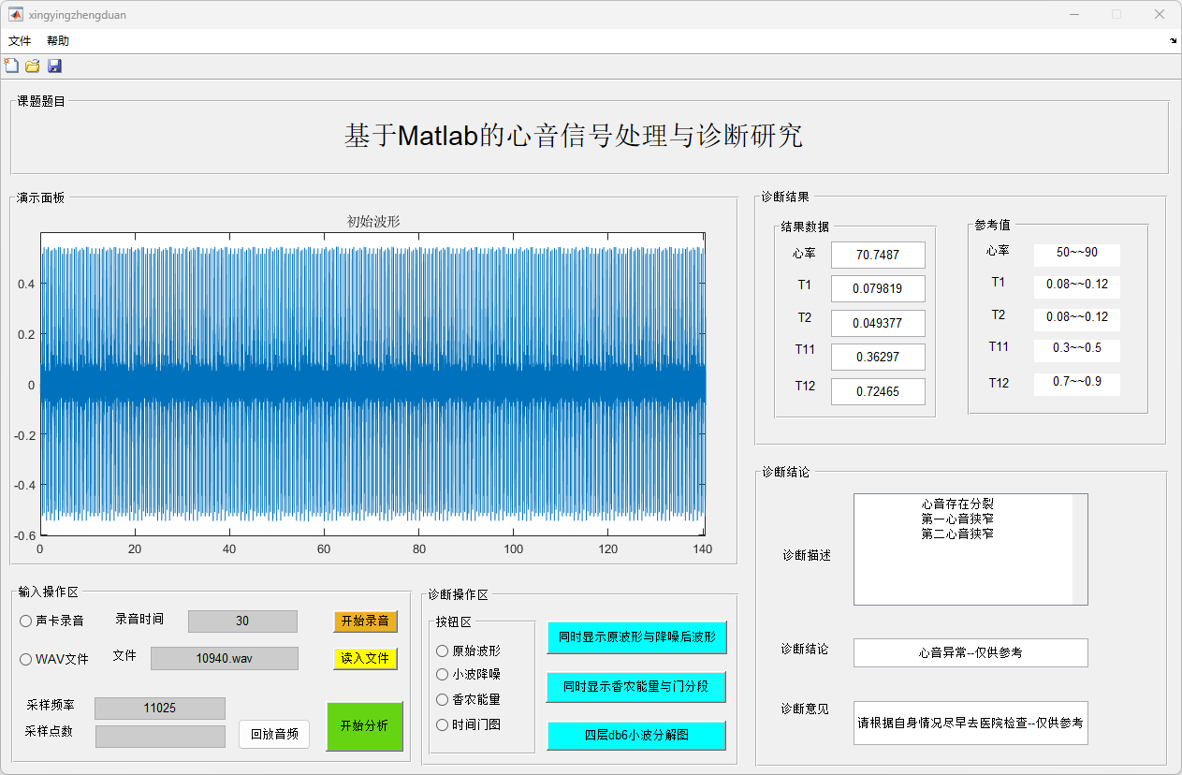The height and width of the screenshot is (775, 1182).
Task: Click the Save toolbar icon
Action: pos(54,66)
